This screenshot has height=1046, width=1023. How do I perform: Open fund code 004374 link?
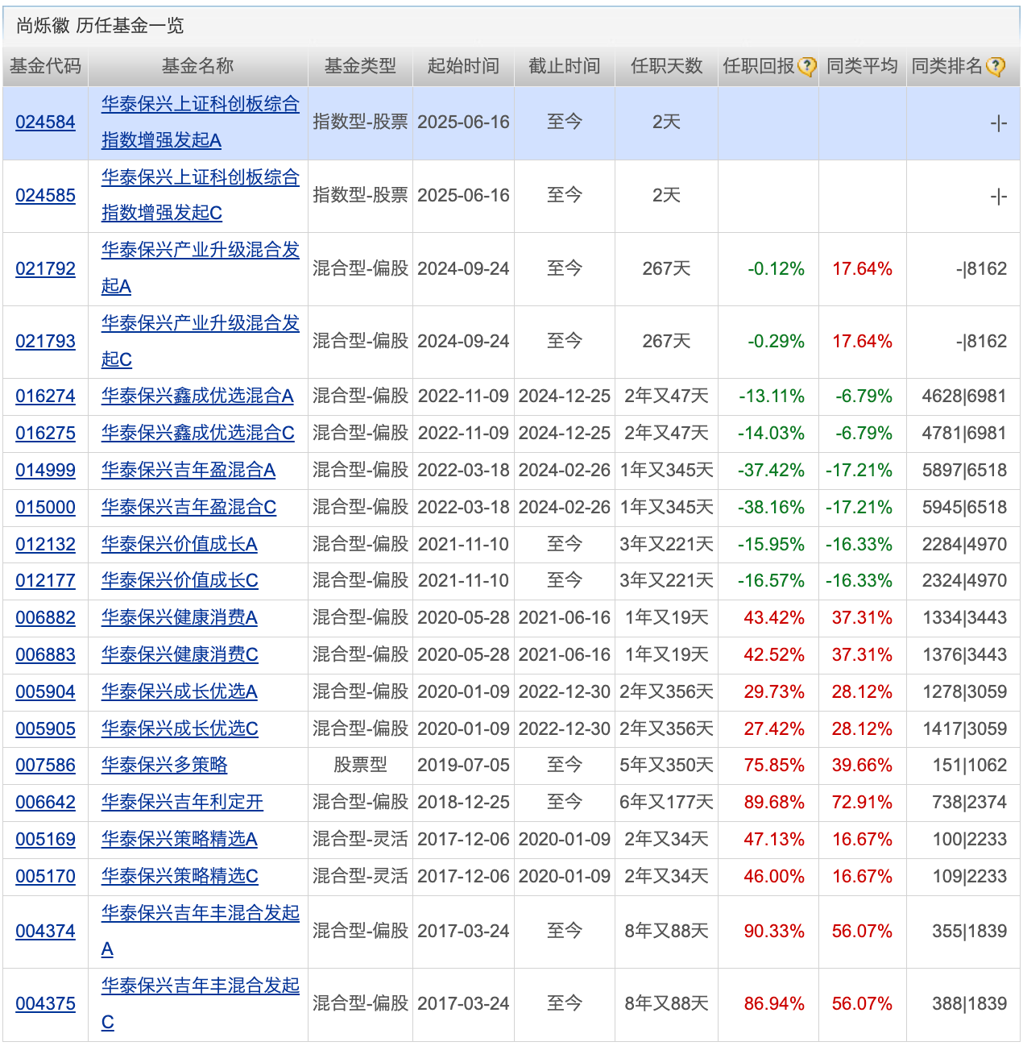[45, 932]
